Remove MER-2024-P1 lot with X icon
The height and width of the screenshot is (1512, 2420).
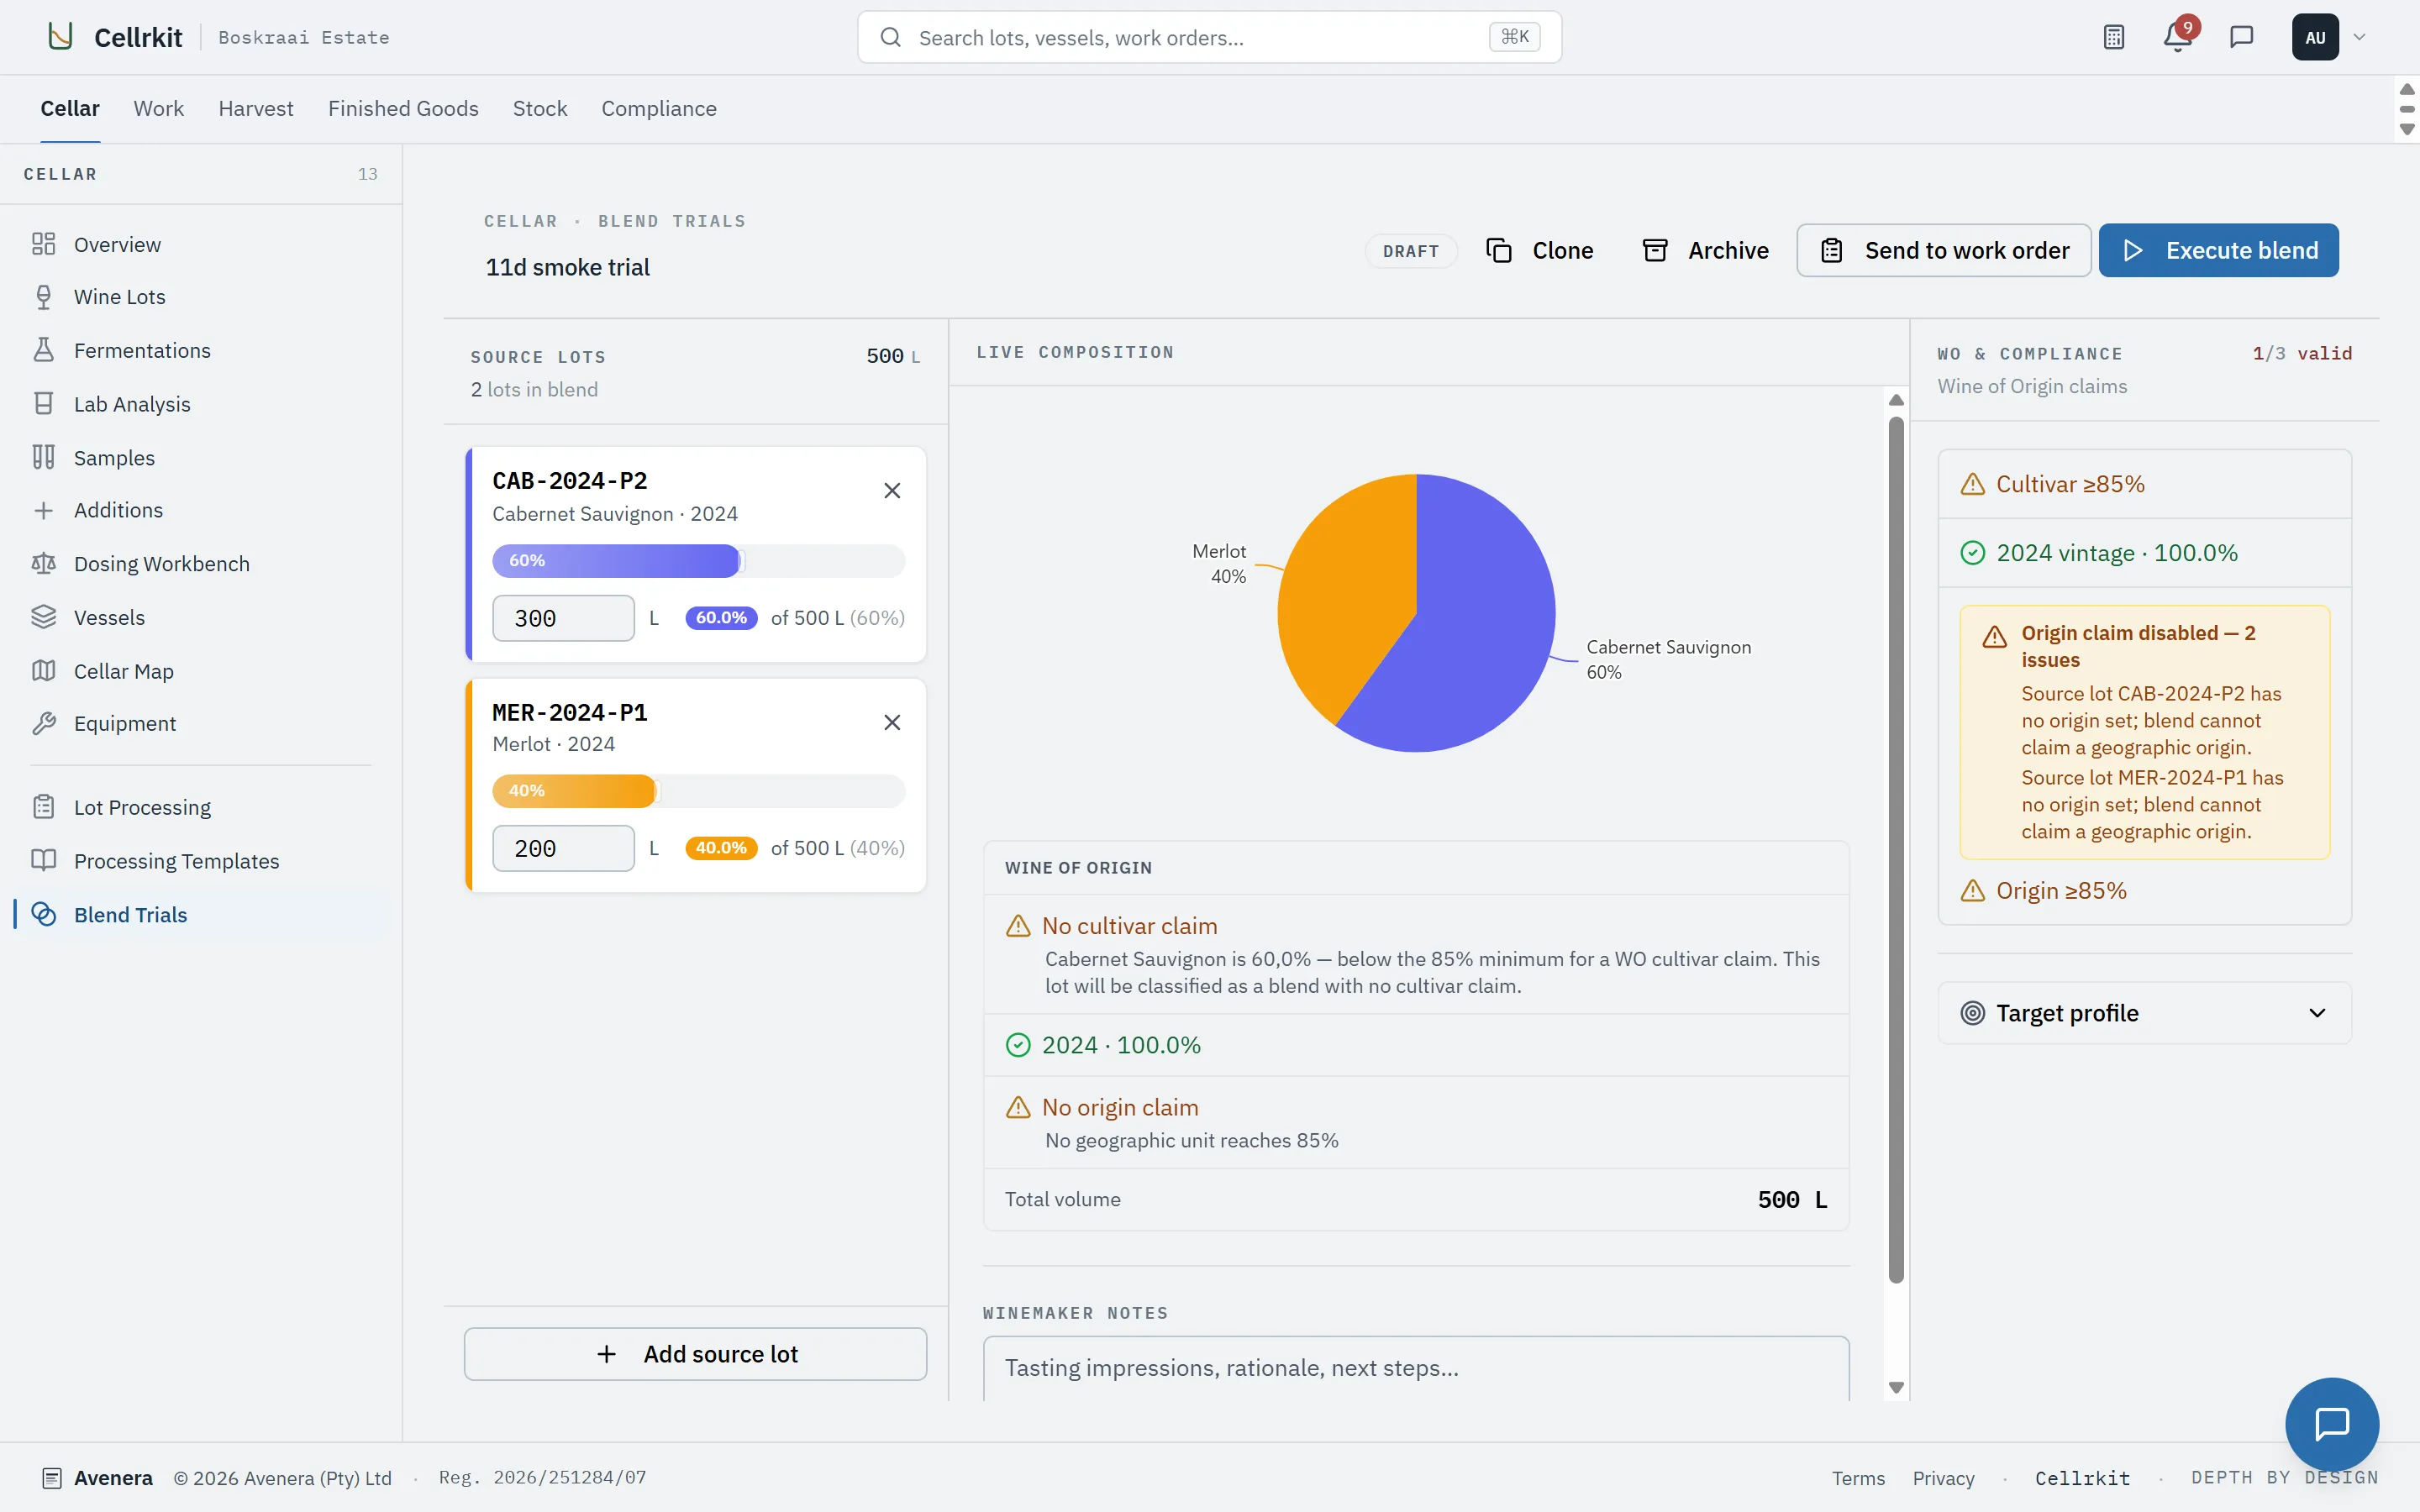pos(892,722)
